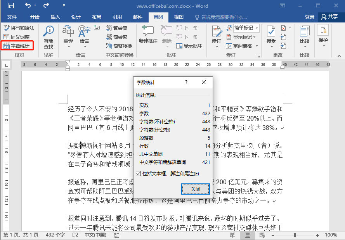Expand the arrow next to 审阅窗格
This screenshot has width=345, height=240.
click(257, 46)
